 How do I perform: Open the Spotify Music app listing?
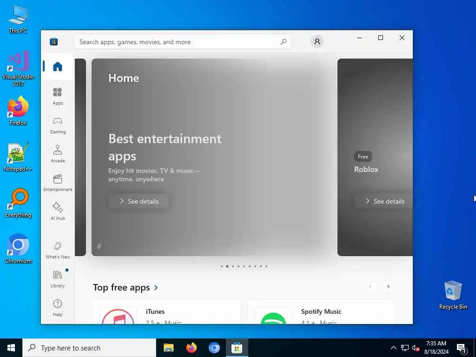click(x=321, y=312)
